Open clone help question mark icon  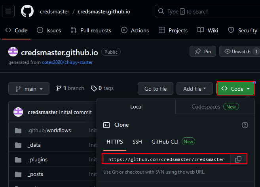(245, 125)
